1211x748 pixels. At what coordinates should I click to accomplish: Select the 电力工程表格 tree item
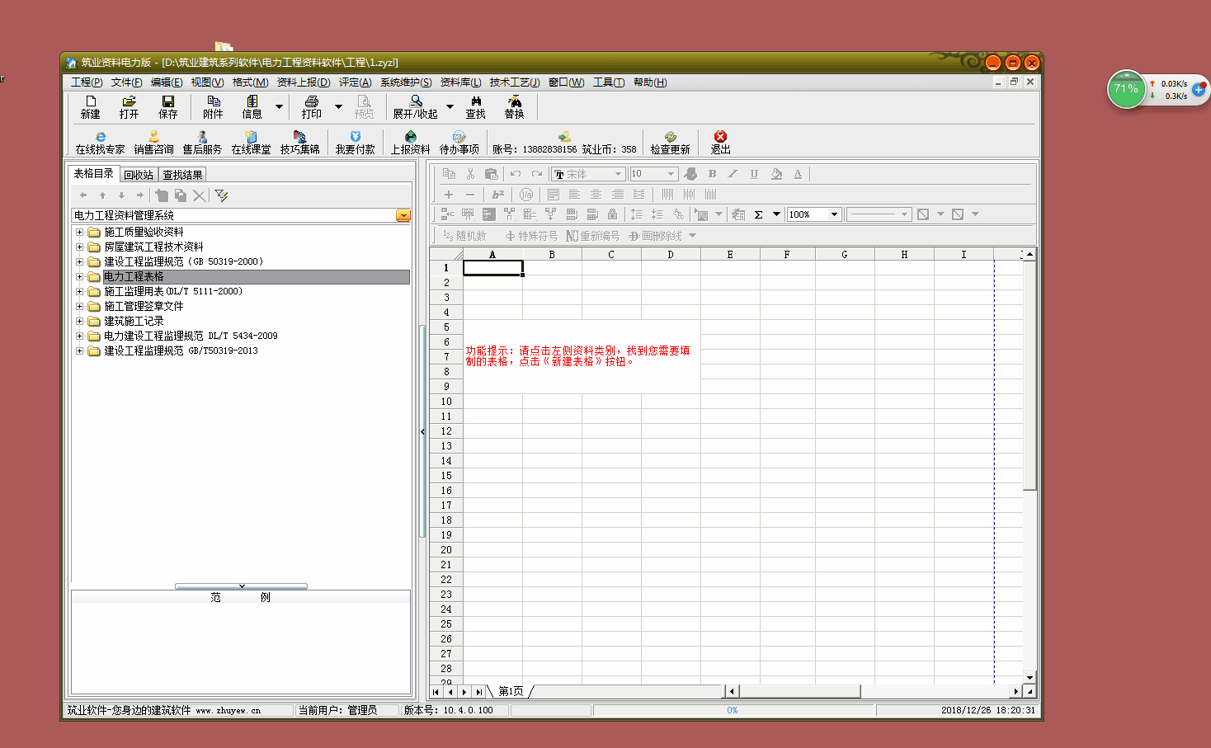(134, 277)
